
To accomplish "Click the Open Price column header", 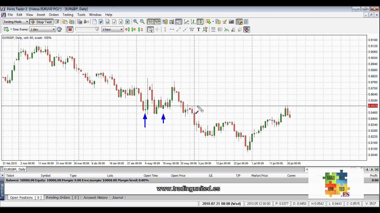I will coord(178,175).
